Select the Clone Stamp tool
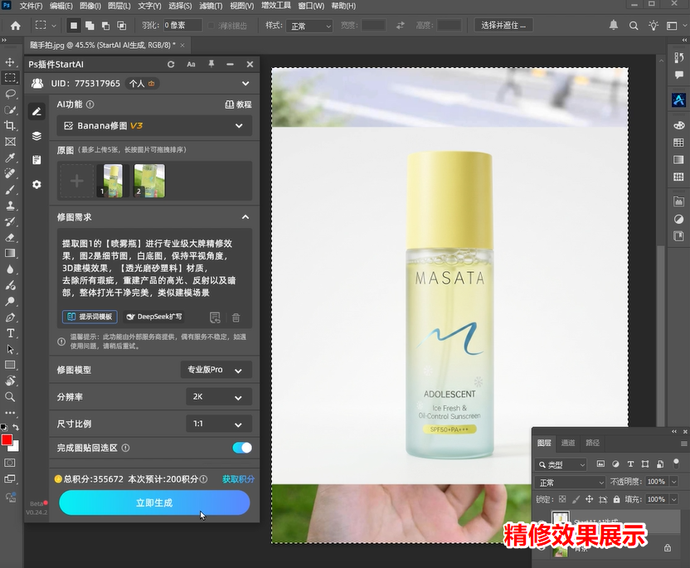The width and height of the screenshot is (690, 568). (x=10, y=206)
